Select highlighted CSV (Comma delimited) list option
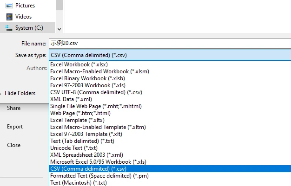Image resolution: width=291 pixels, height=186 pixels. click(170, 169)
